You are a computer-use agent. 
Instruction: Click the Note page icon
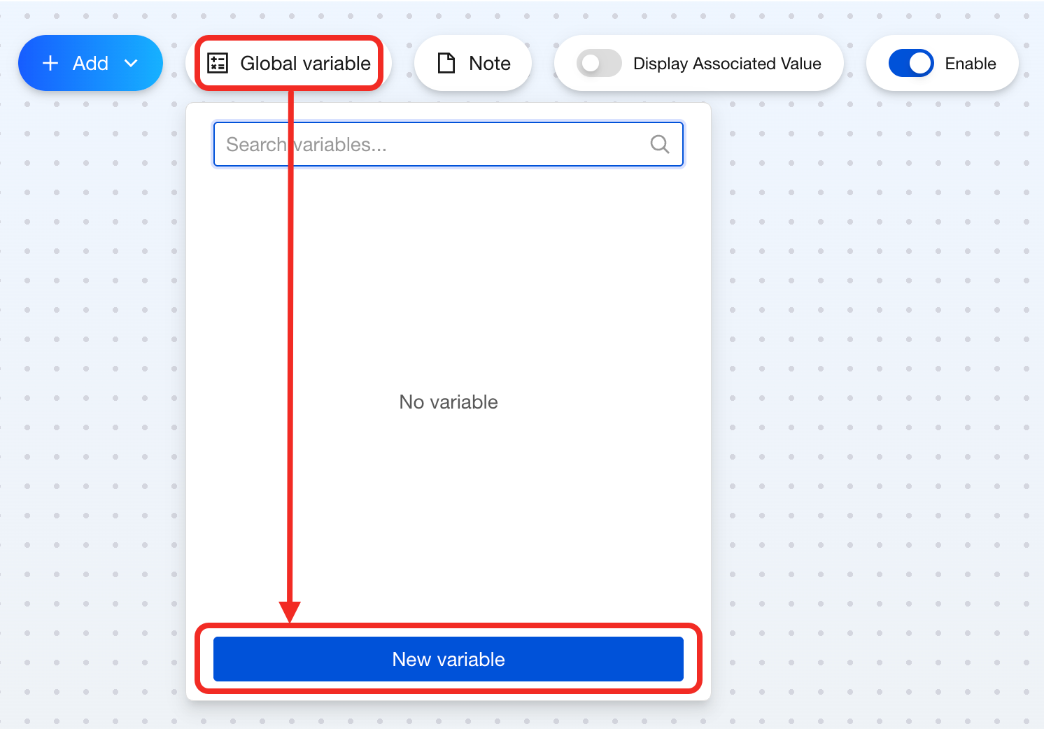(446, 64)
